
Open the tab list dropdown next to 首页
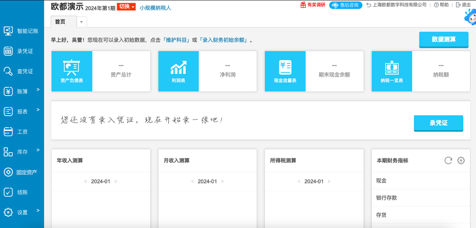pos(81,22)
